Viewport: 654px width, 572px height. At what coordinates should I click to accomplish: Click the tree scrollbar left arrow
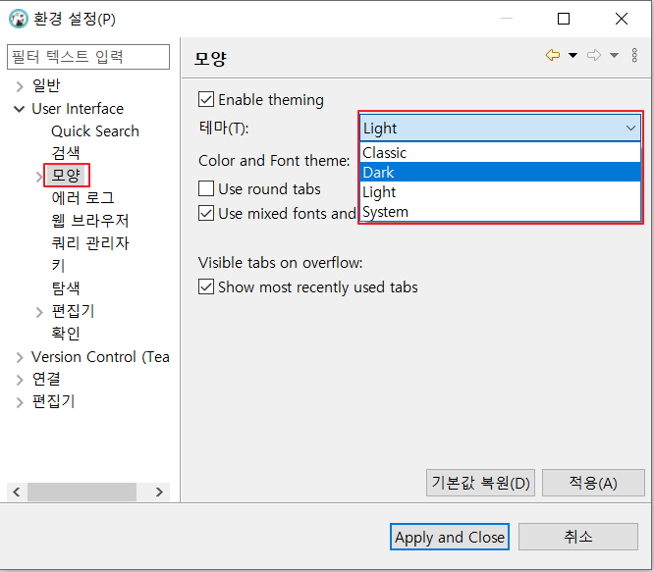17,492
